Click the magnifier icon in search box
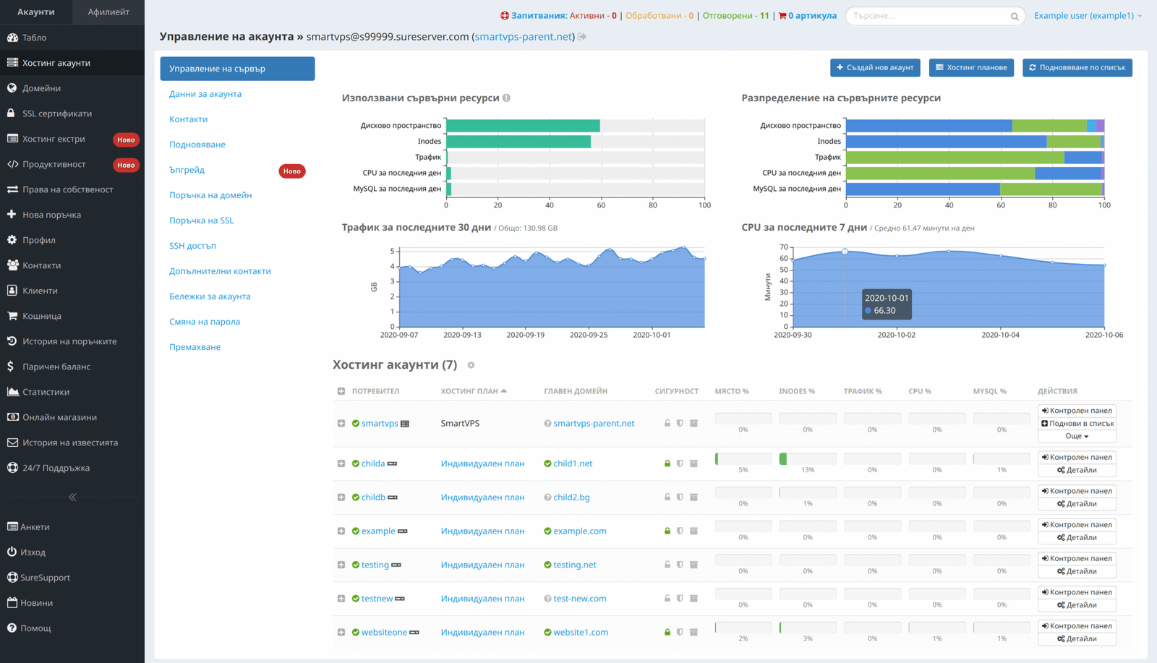1157x663 pixels. 1015,16
